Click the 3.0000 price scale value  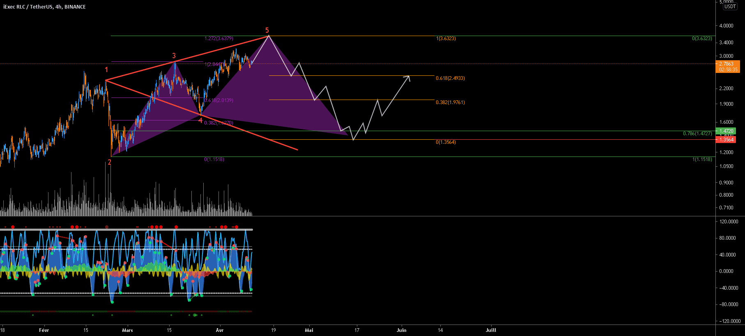[726, 56]
